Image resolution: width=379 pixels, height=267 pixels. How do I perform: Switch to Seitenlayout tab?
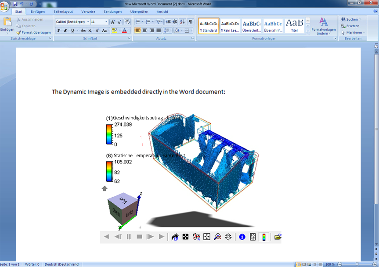[x=63, y=11]
